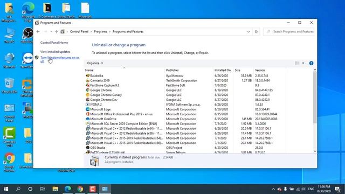Open taskbar search magnifier
345x194 pixels.
point(18,189)
